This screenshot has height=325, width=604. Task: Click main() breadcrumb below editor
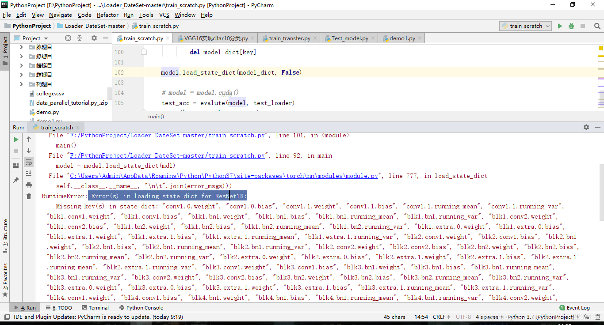point(156,117)
